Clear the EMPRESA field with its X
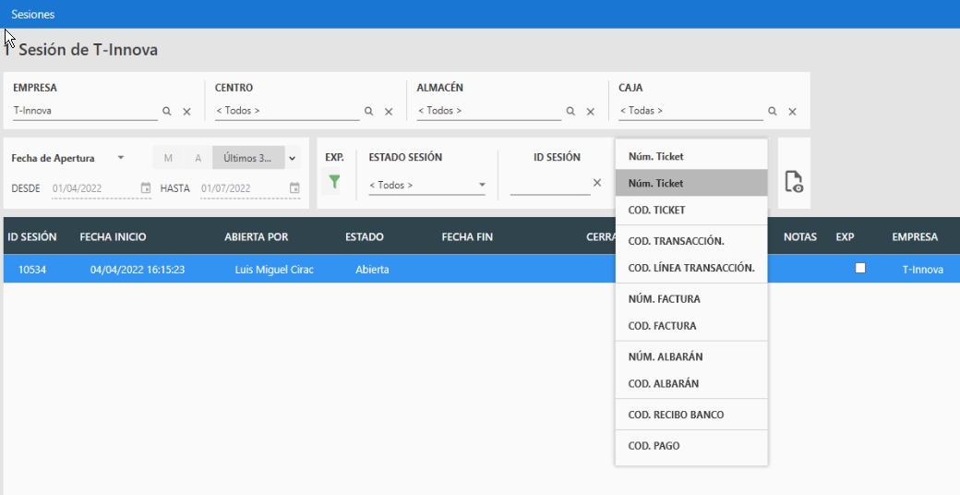The width and height of the screenshot is (960, 495). click(x=186, y=112)
